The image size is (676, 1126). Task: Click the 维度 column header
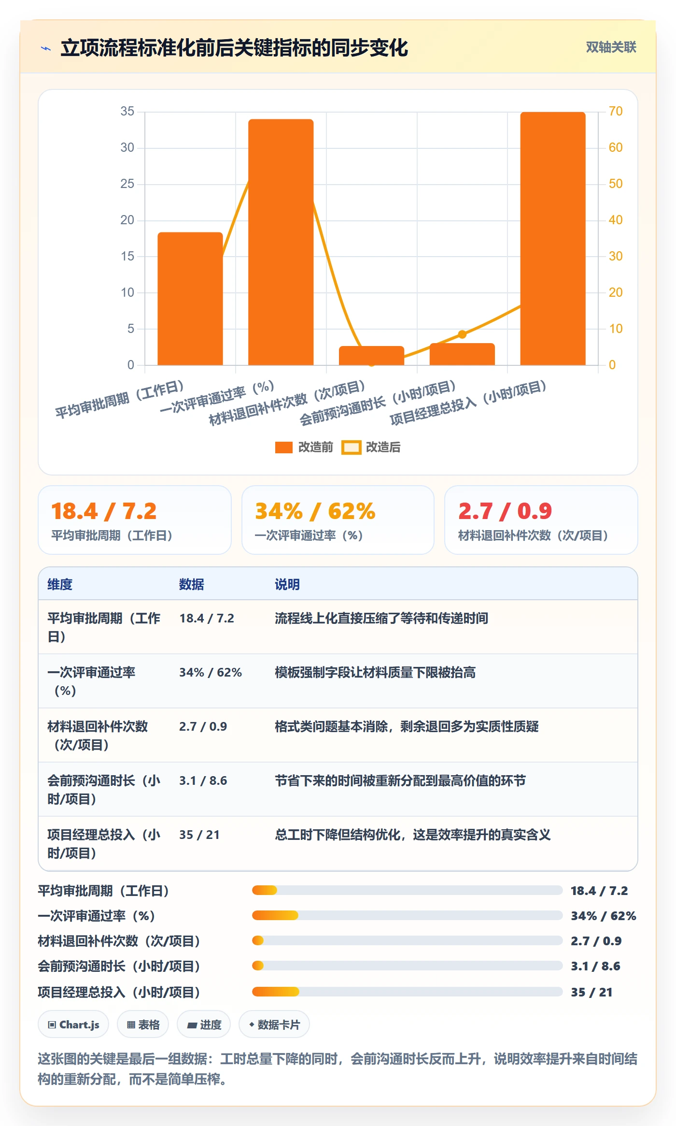click(x=60, y=585)
